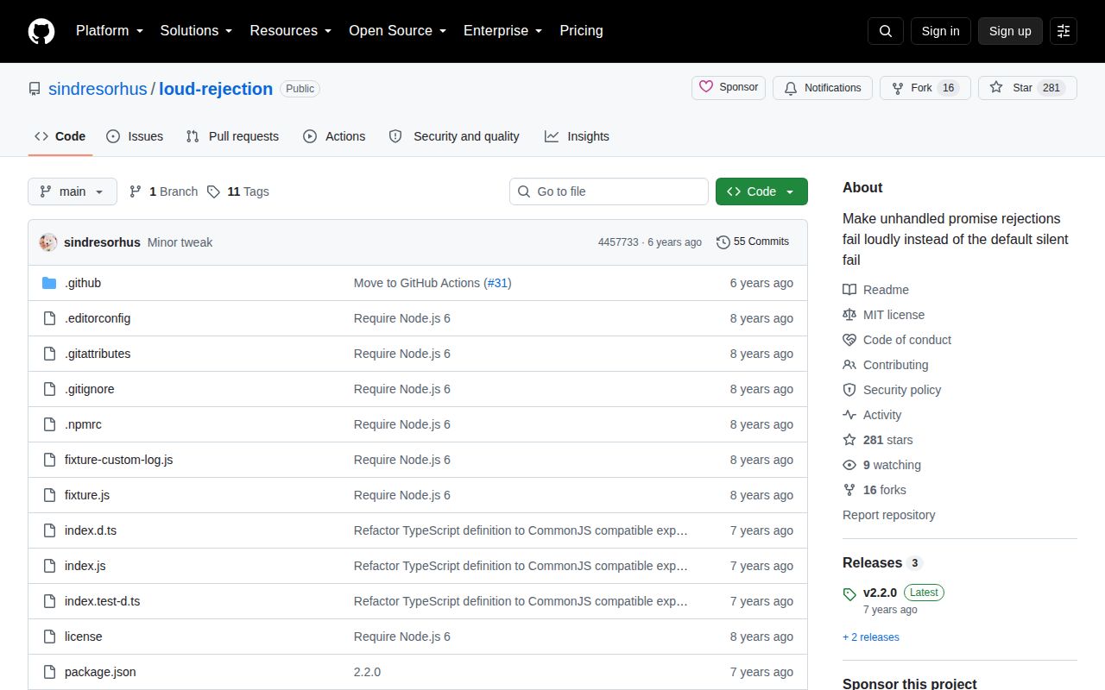Open the sindresorhus owner link
The height and width of the screenshot is (690, 1105).
pyautogui.click(x=98, y=89)
